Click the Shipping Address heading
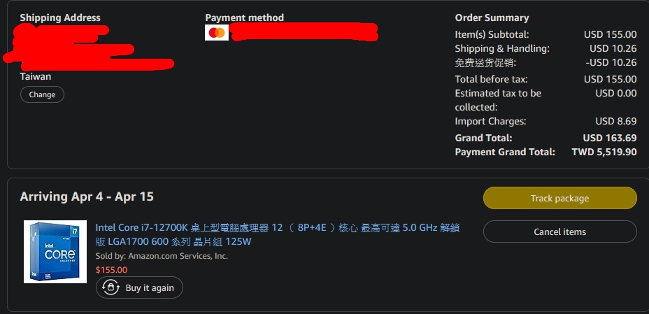The width and height of the screenshot is (649, 314). (x=60, y=17)
